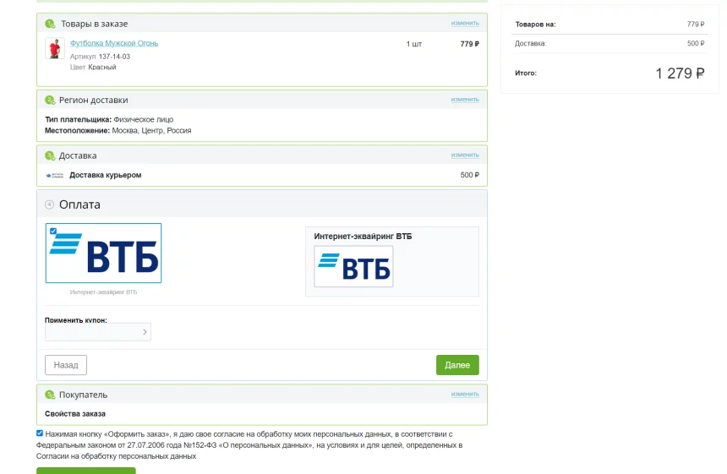Toggle the personal data consent checkbox
Image resolution: width=727 pixels, height=474 pixels.
[40, 433]
